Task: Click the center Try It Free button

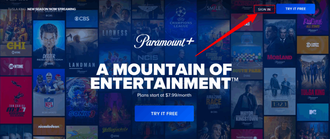Action: click(x=164, y=114)
